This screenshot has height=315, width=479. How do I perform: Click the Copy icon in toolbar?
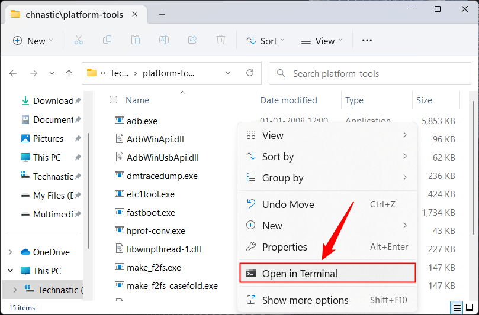pos(107,40)
